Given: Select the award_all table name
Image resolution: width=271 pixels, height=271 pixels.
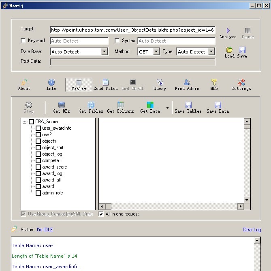Looking at the screenshot, I should point(51,180).
